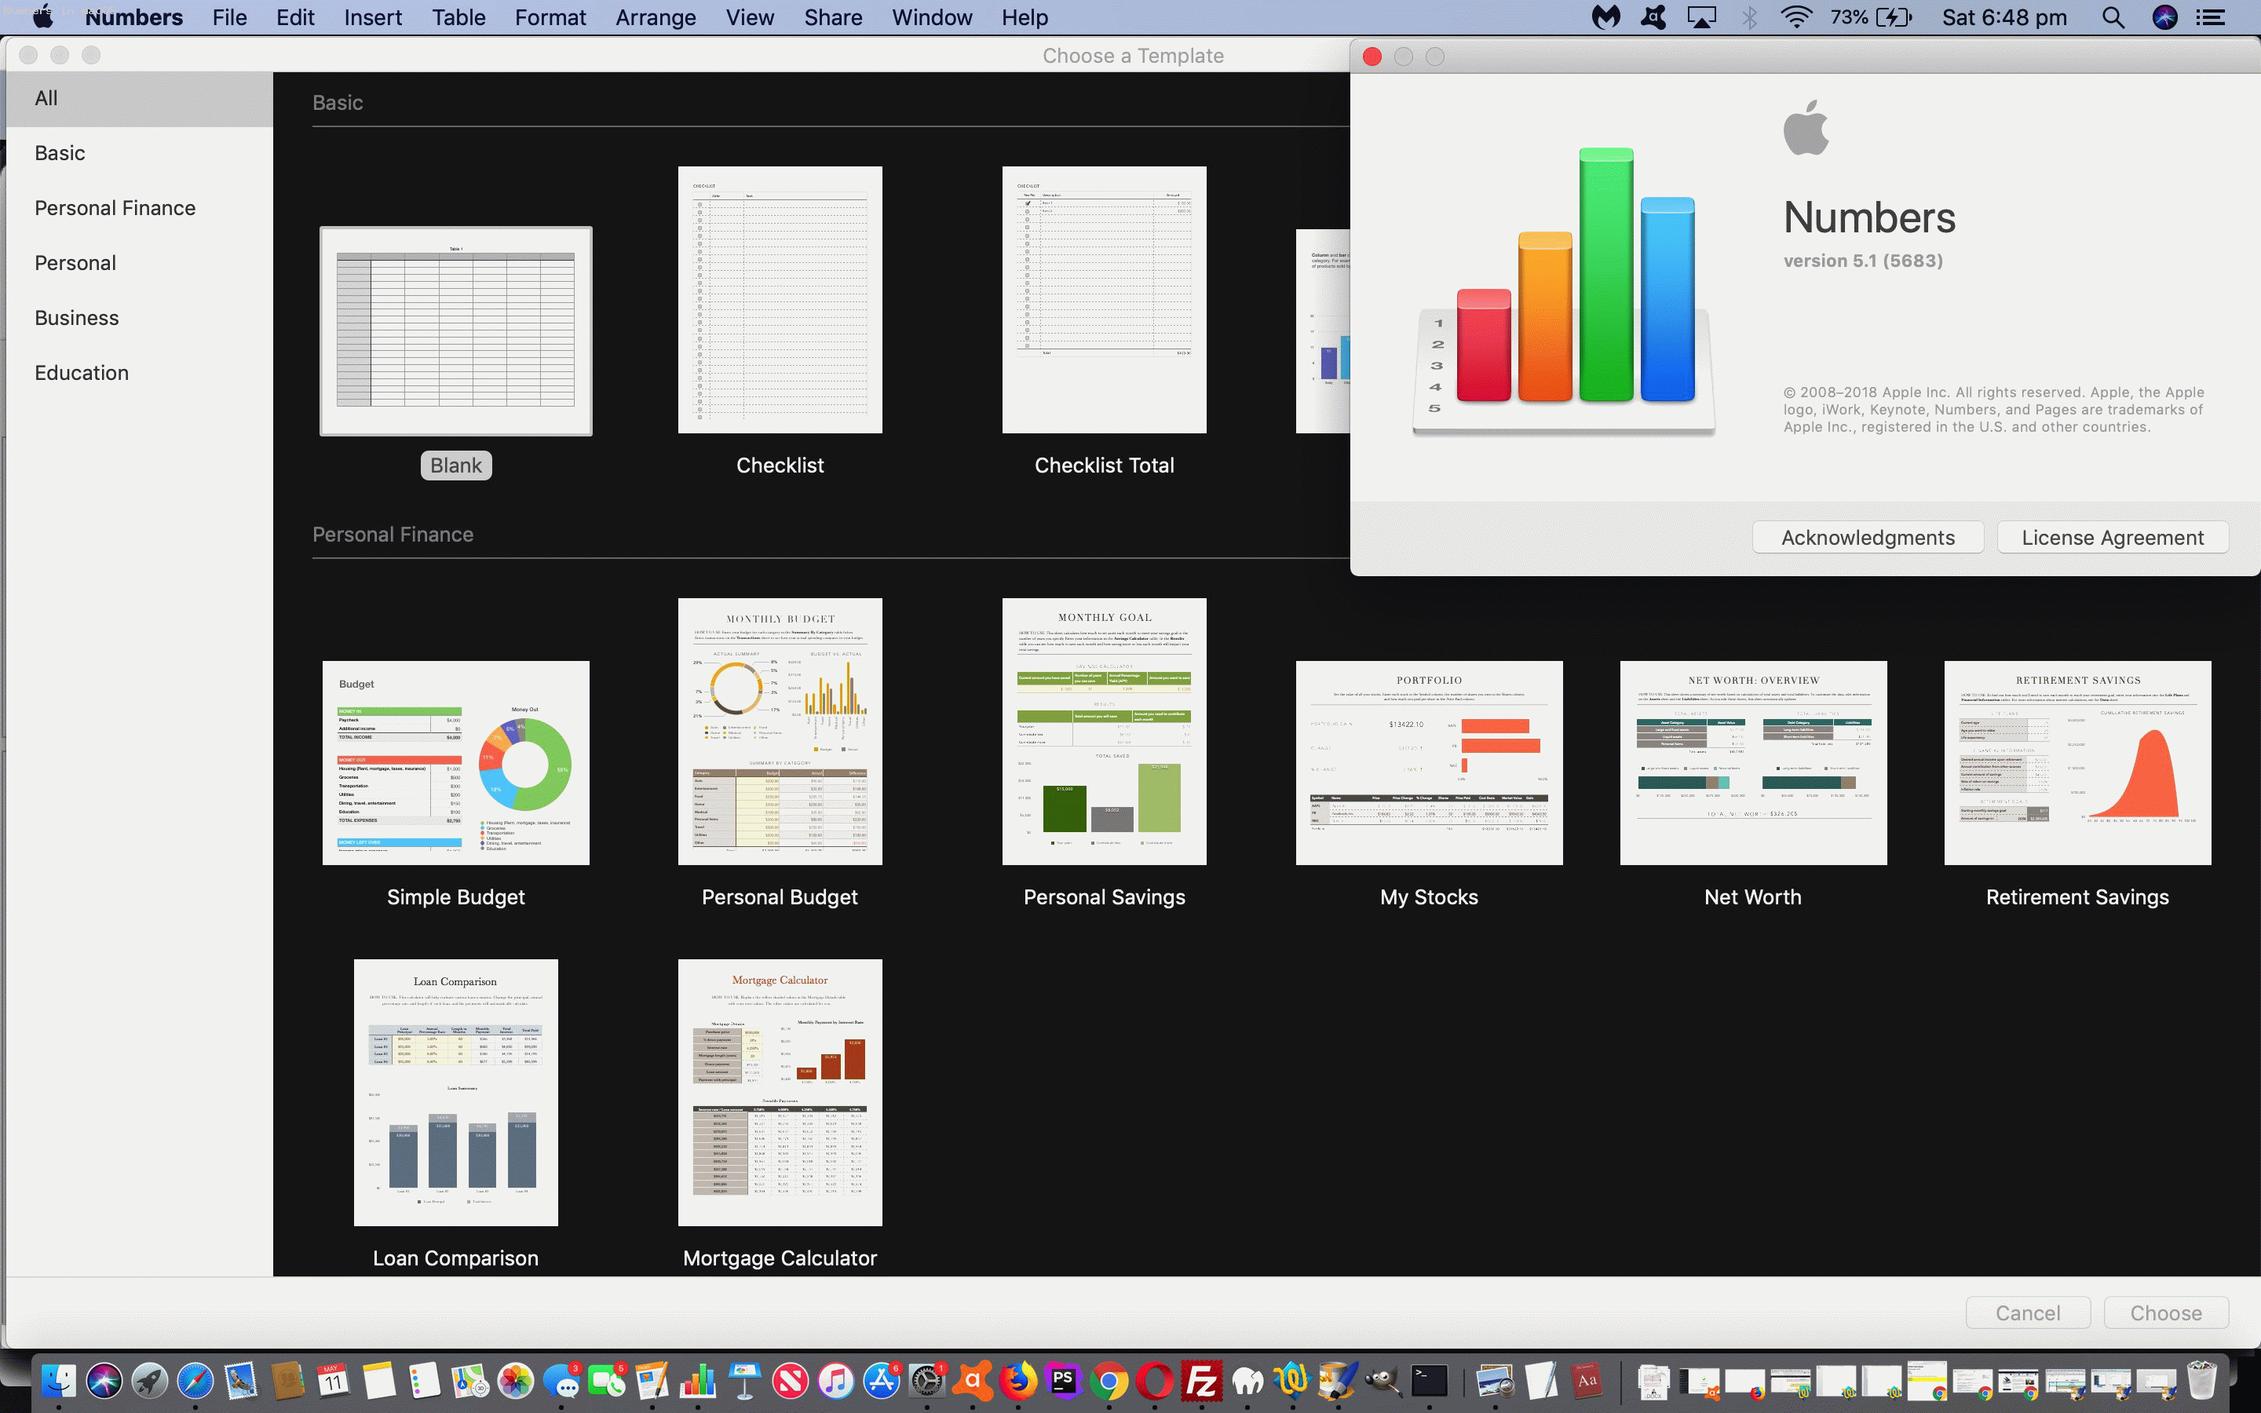This screenshot has height=1413, width=2261.
Task: Open the Format menu
Action: pos(550,18)
